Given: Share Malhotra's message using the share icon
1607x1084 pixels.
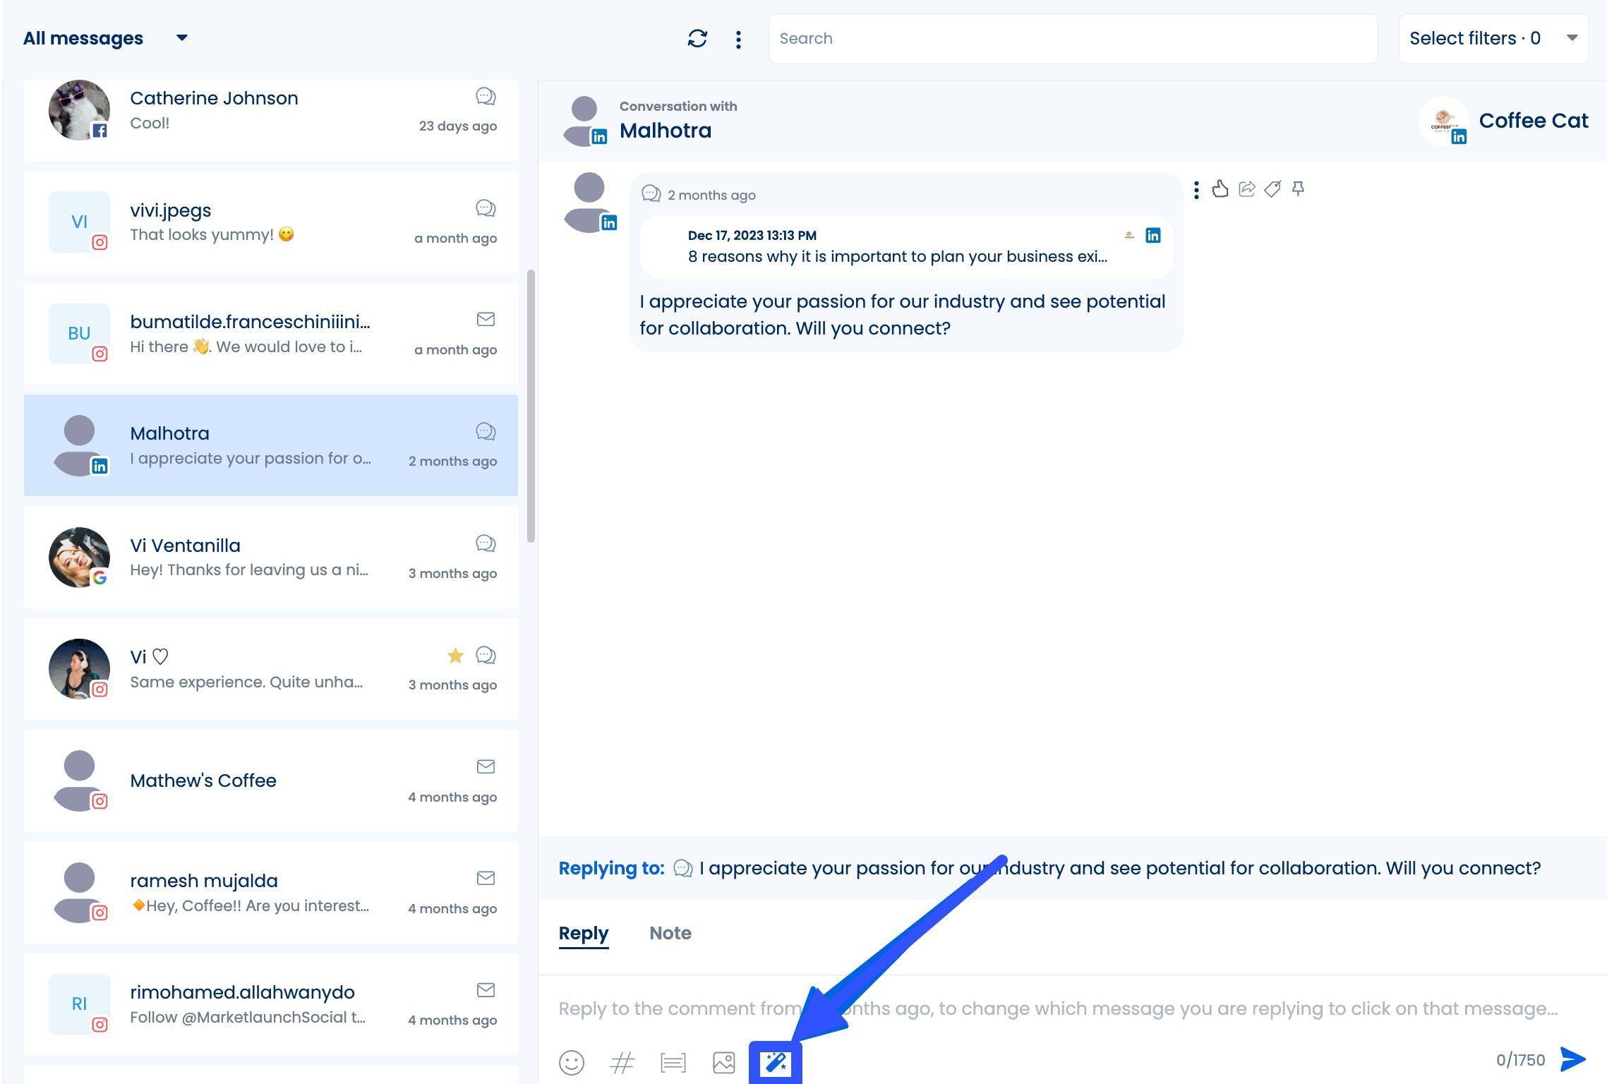Looking at the screenshot, I should pyautogui.click(x=1247, y=189).
